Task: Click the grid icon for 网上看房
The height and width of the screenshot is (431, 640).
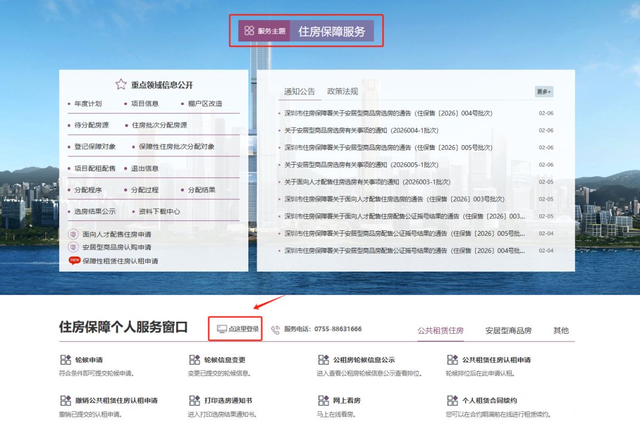Action: (x=324, y=401)
